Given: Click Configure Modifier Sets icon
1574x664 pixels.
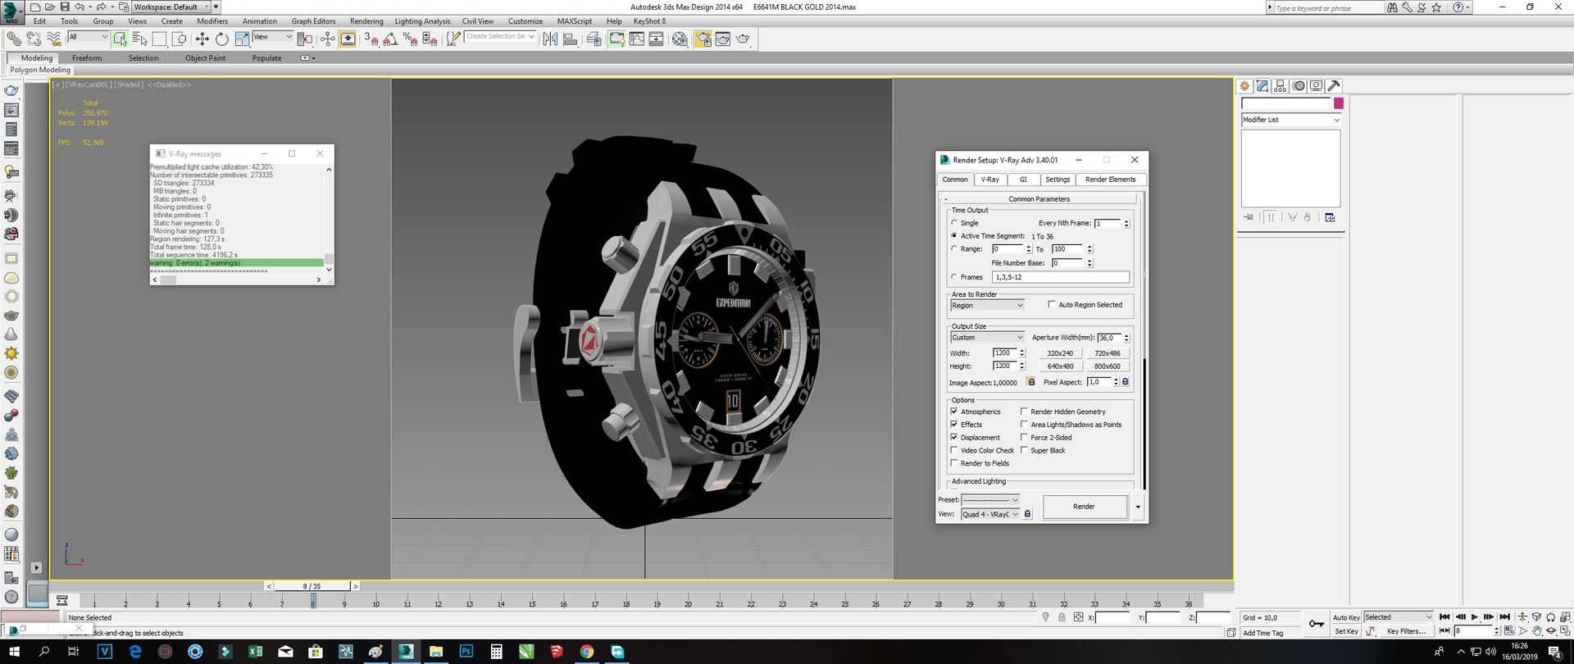Looking at the screenshot, I should click(1330, 217).
